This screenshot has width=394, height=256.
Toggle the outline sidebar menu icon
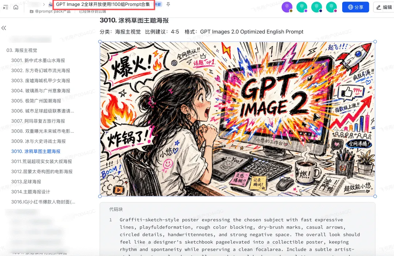(5, 7)
